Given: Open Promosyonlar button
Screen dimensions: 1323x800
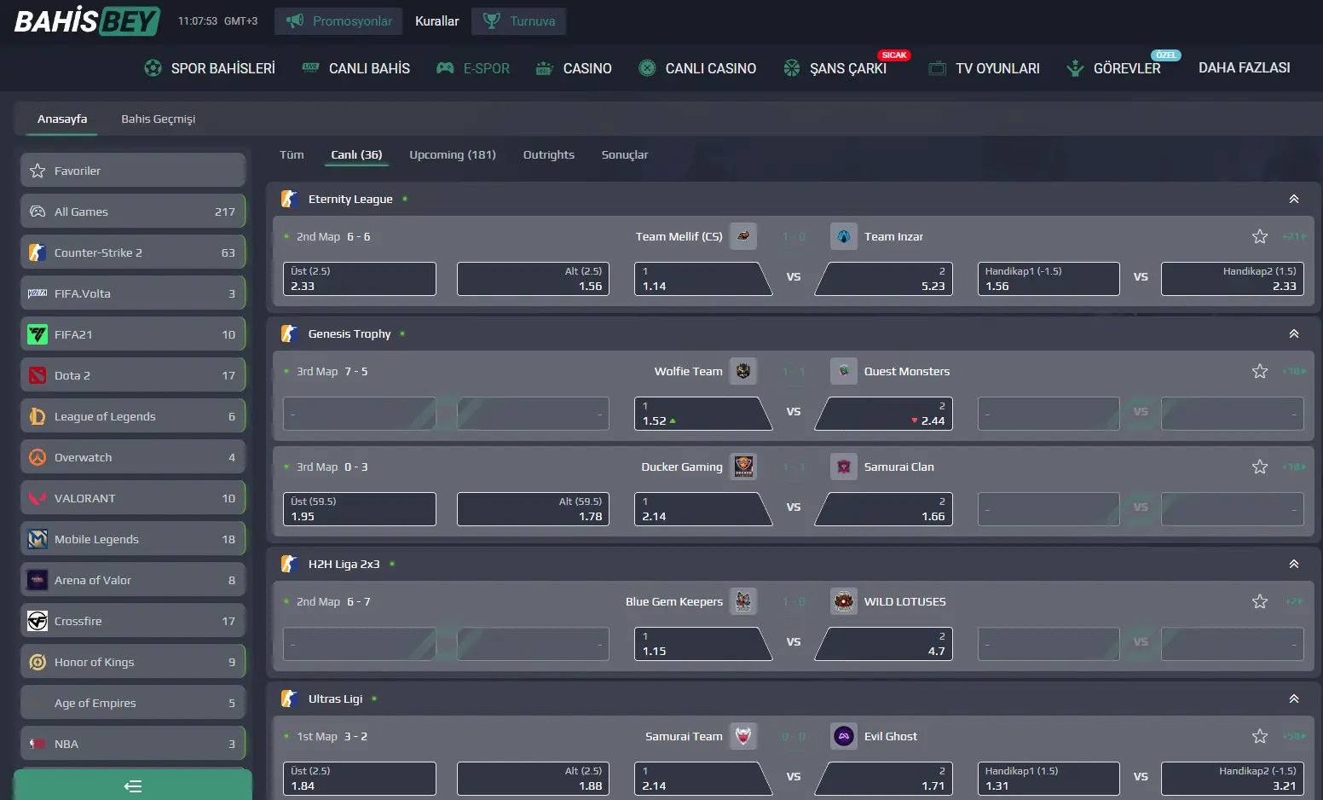Looking at the screenshot, I should coord(339,20).
